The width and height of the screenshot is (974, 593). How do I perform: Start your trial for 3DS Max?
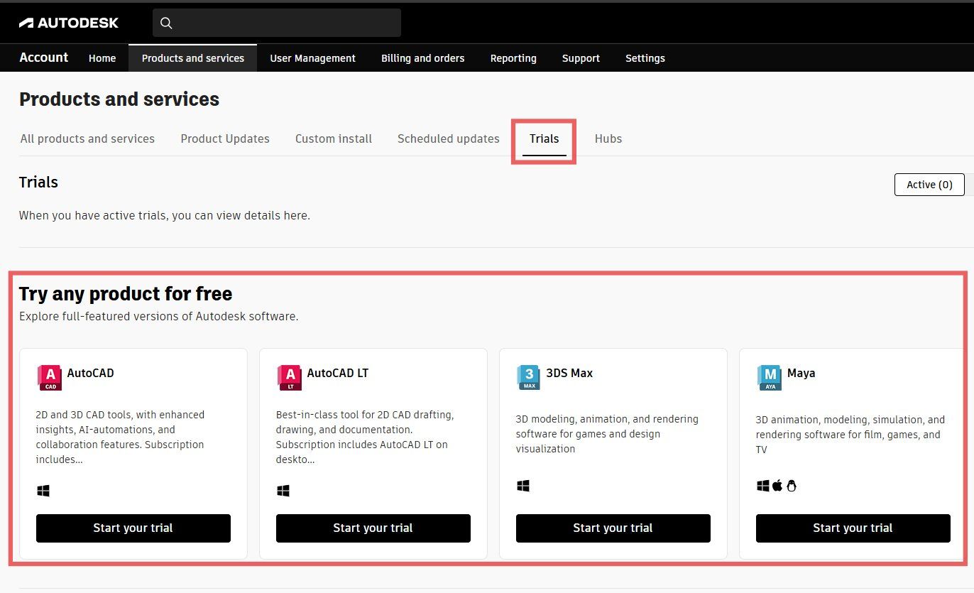pos(613,528)
